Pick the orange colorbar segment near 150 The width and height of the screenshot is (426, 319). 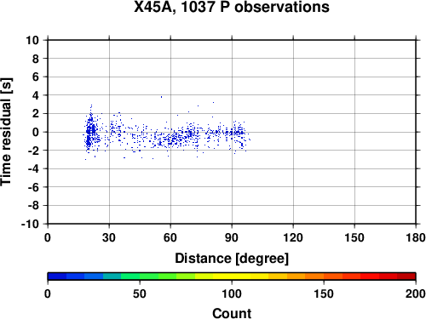pyautogui.click(x=314, y=276)
